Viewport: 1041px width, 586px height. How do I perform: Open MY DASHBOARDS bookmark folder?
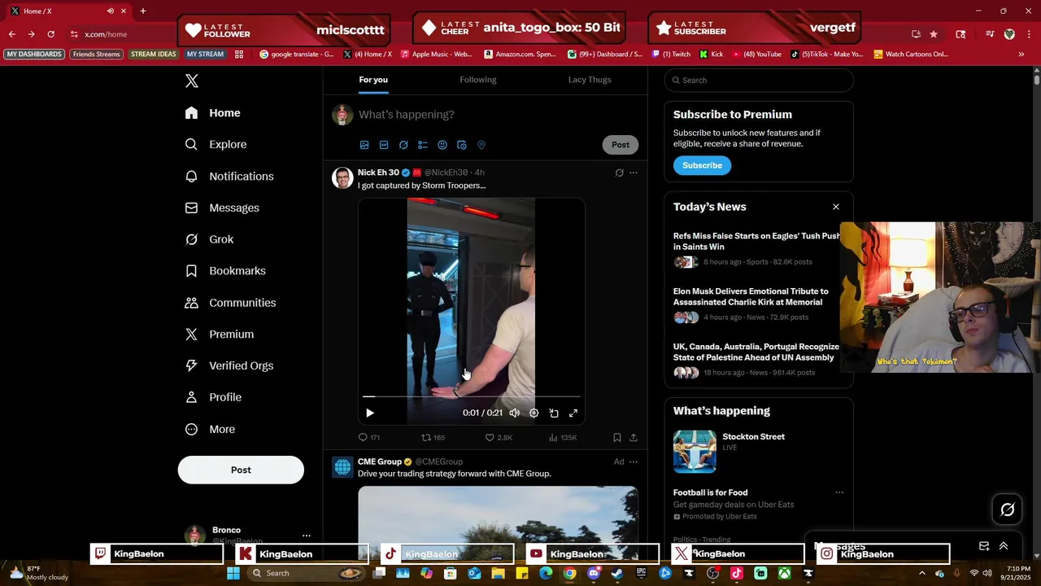coord(34,55)
